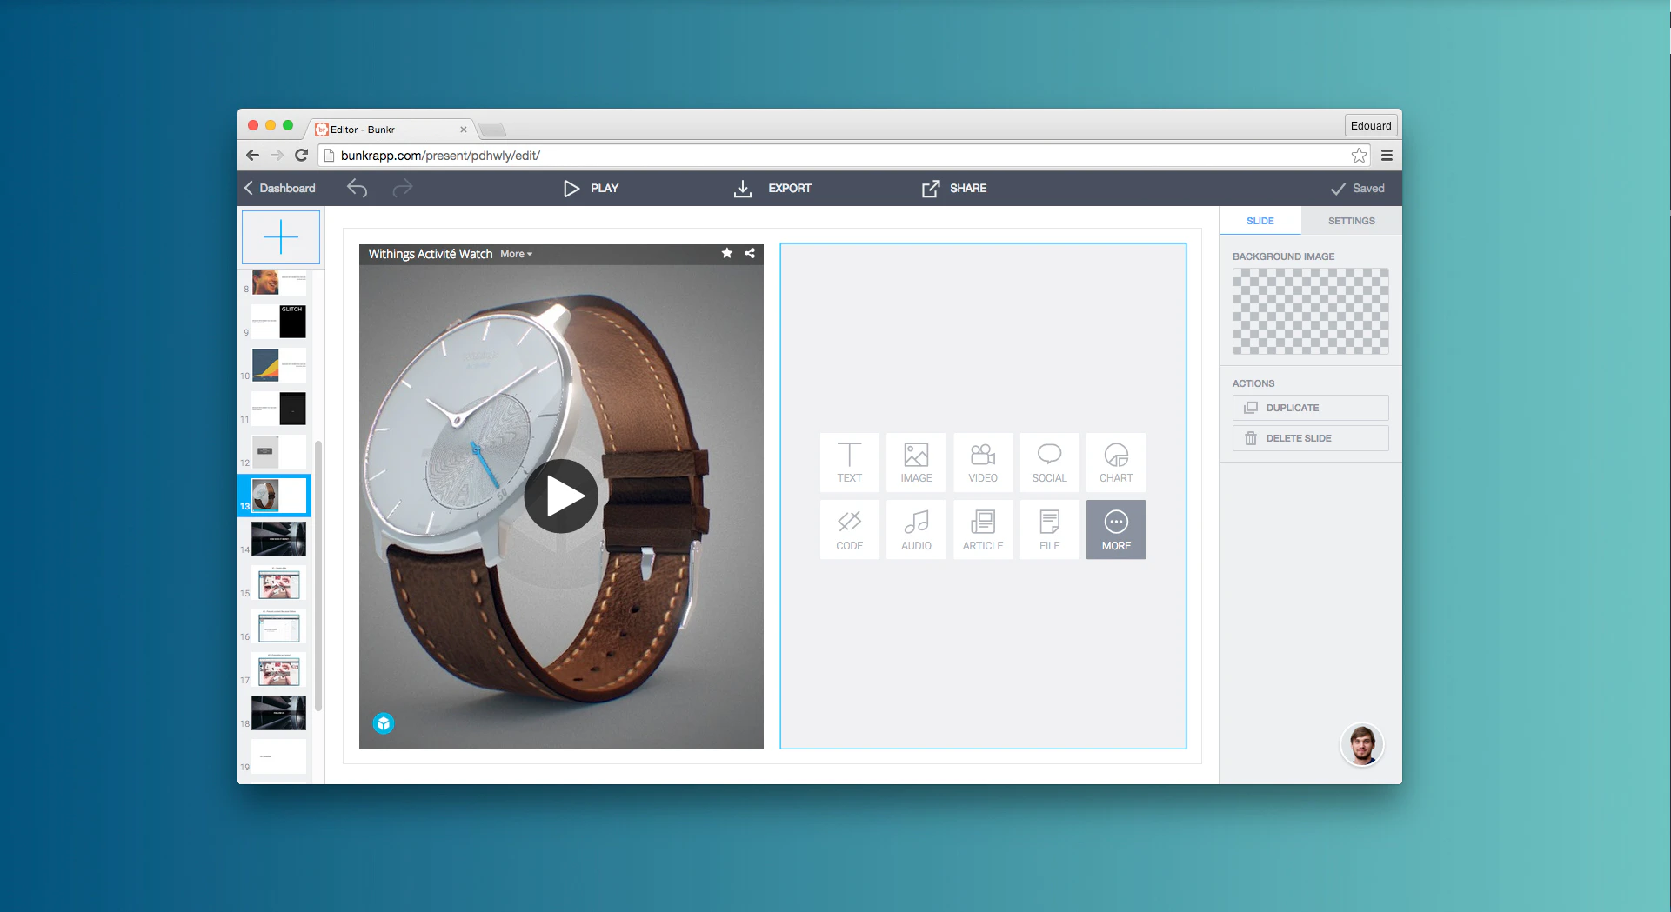The width and height of the screenshot is (1671, 912).
Task: Add a Code embed element
Action: [849, 529]
